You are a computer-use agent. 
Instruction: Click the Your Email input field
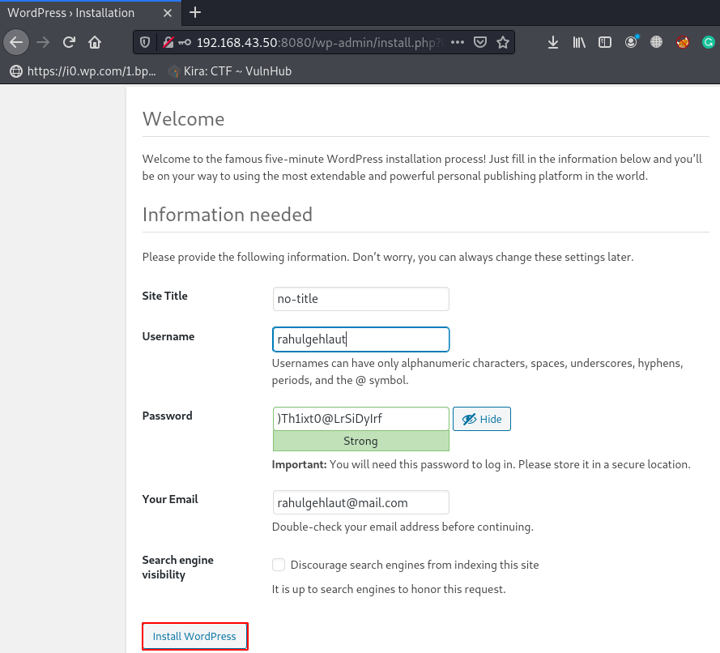point(361,502)
